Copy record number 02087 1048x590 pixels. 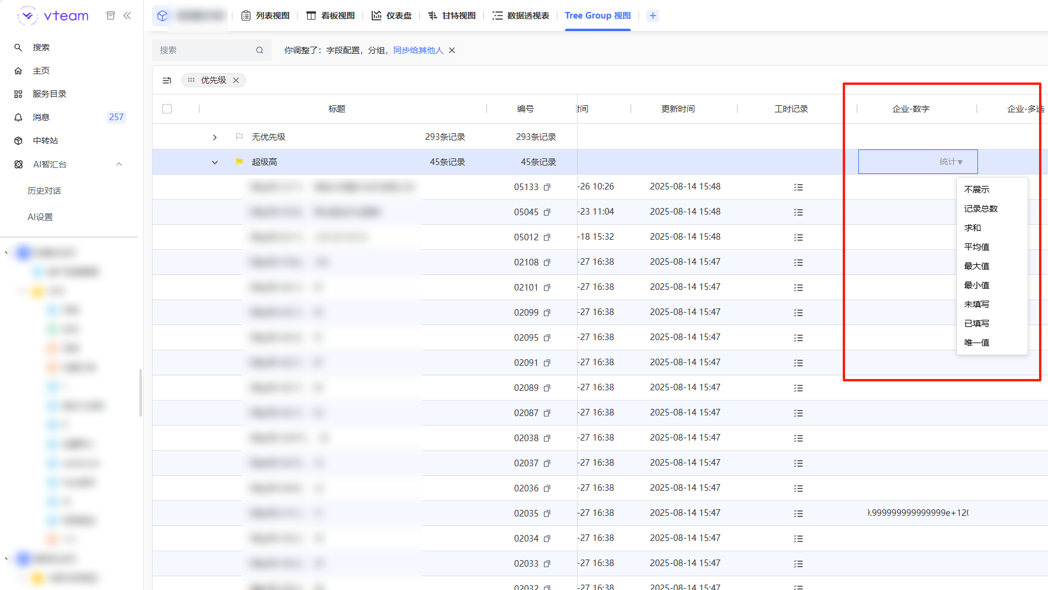click(547, 413)
